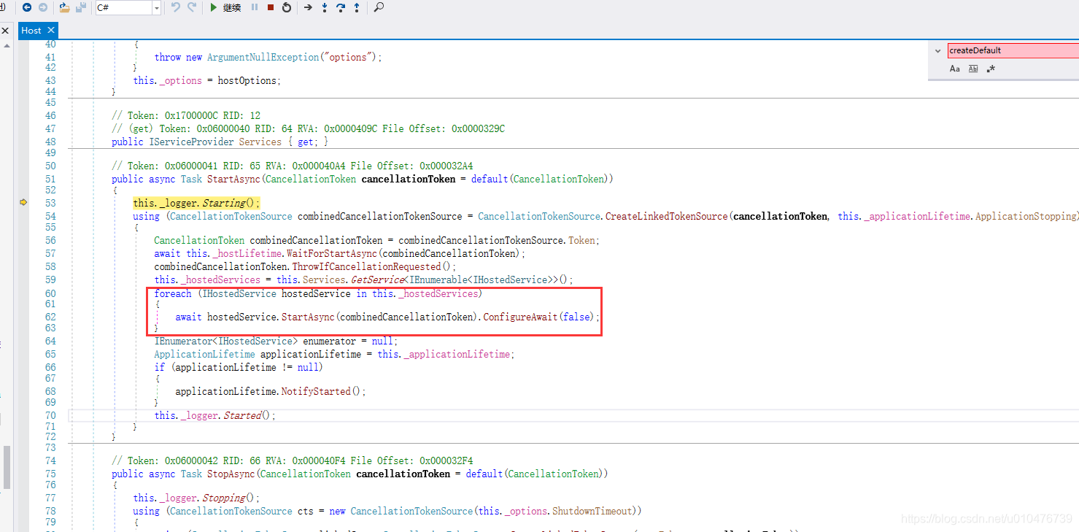Close the Host tab
The width and height of the screenshot is (1079, 532).
tap(51, 30)
